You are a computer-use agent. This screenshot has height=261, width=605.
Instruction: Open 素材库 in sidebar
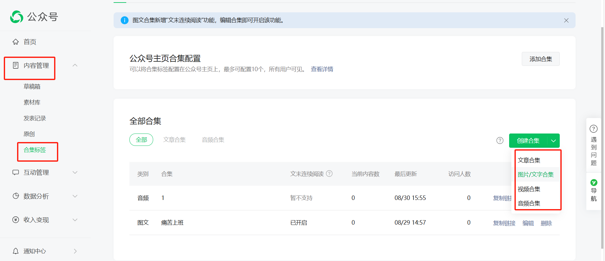[32, 102]
